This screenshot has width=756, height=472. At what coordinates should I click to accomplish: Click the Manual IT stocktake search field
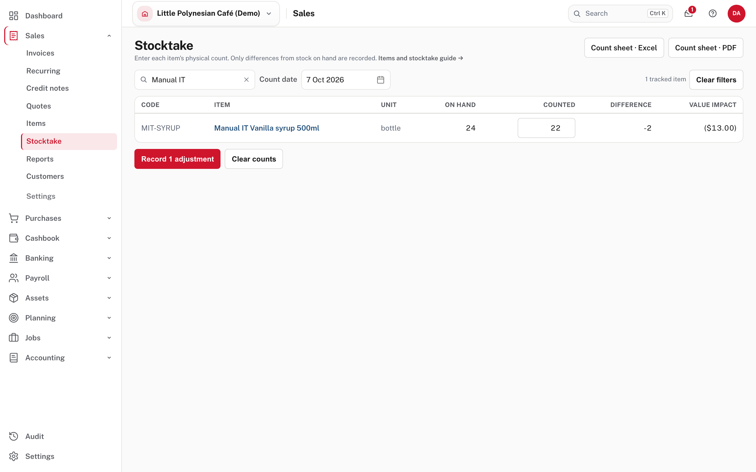pos(195,80)
